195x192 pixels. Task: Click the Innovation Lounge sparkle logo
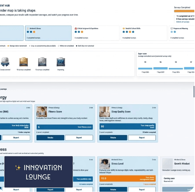tap(18, 168)
